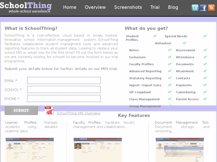217x162 pixels.
Task: Click the 'Student Profiles' feature label
Action: [132, 38]
